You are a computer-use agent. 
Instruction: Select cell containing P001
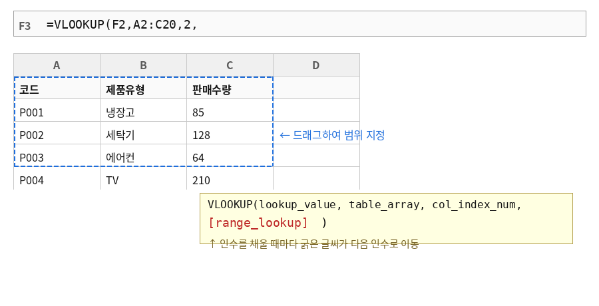(x=57, y=110)
